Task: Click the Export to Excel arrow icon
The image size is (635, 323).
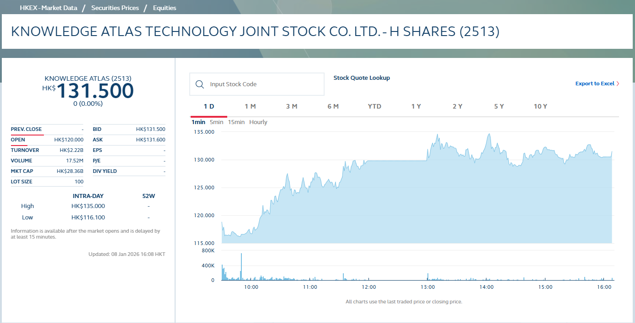Action: click(x=618, y=83)
